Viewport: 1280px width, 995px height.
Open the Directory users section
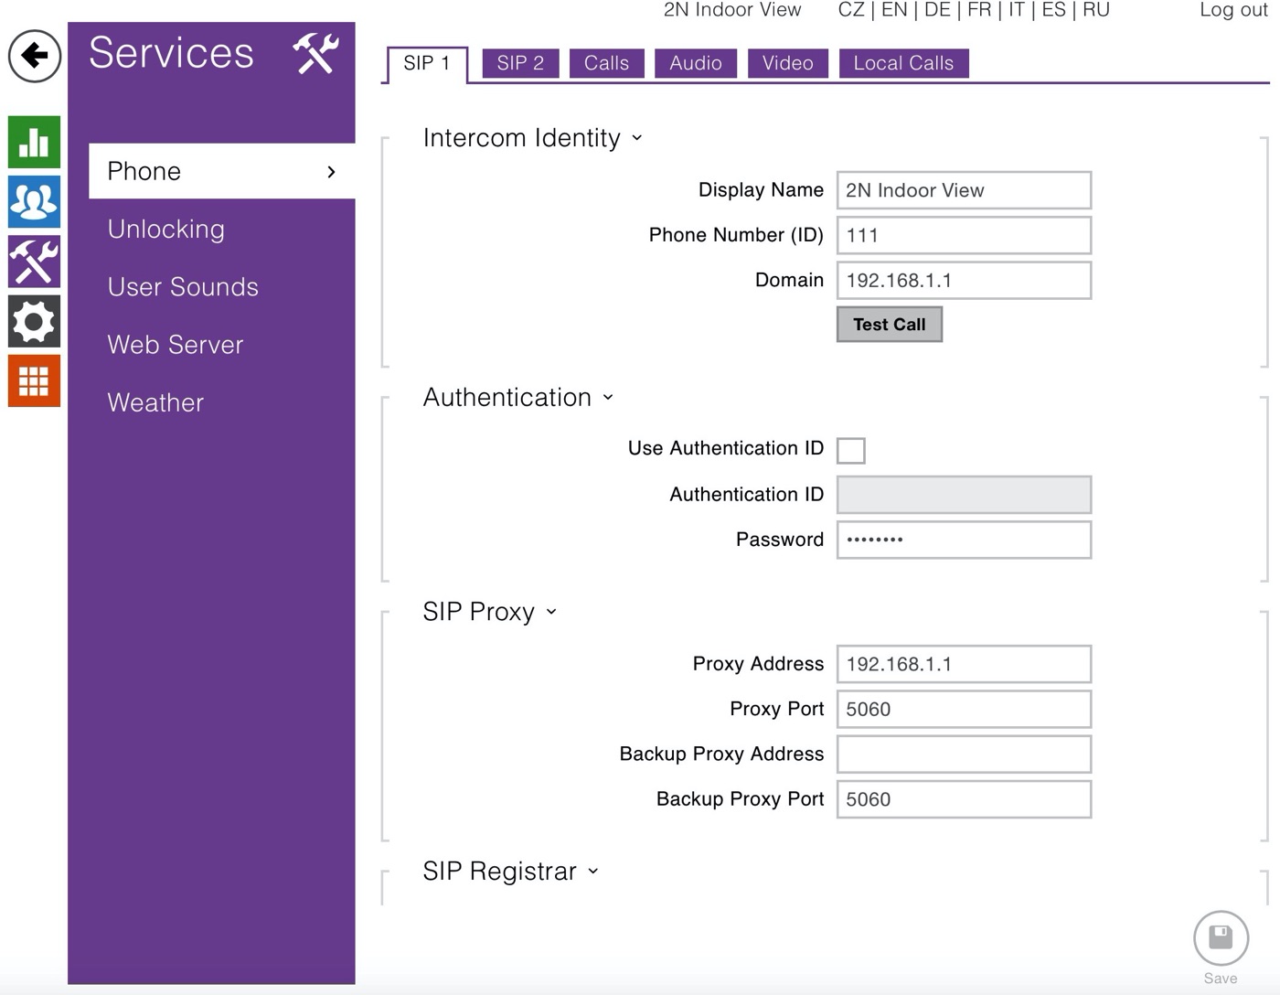pyautogui.click(x=35, y=201)
